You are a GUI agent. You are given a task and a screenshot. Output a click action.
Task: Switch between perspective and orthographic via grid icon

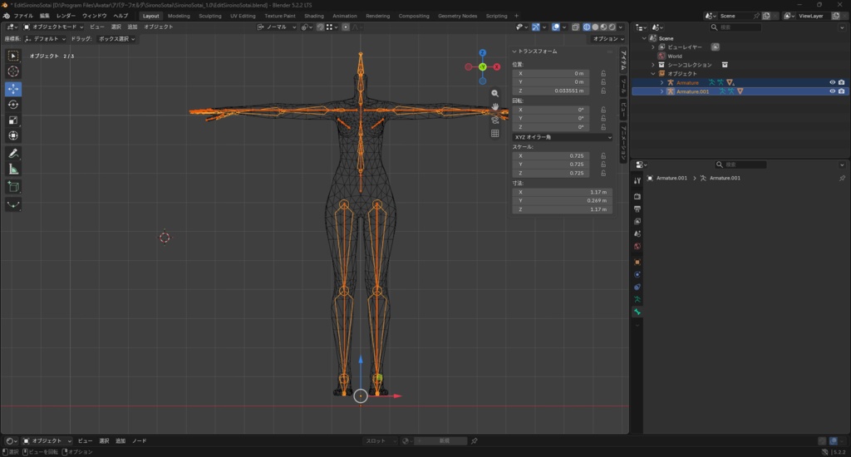click(495, 133)
